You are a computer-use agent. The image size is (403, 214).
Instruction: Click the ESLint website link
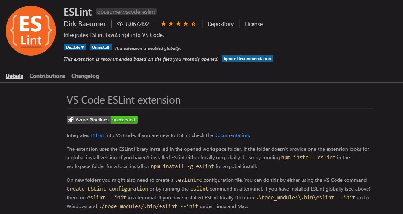[x=97, y=135]
